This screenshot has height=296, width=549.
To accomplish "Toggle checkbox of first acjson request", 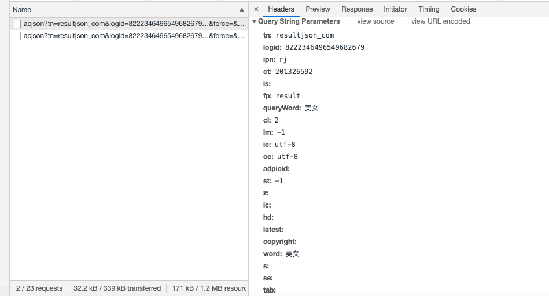I will [x=17, y=24].
